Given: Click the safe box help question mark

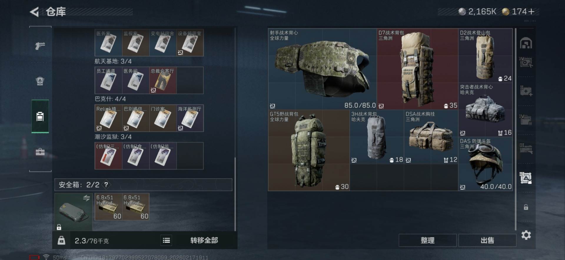Looking at the screenshot, I should pos(106,185).
